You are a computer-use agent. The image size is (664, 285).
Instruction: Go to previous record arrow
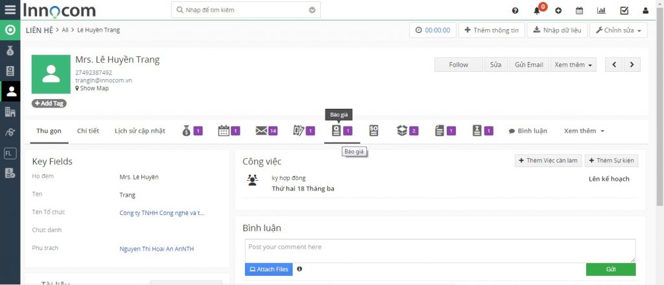(x=614, y=65)
